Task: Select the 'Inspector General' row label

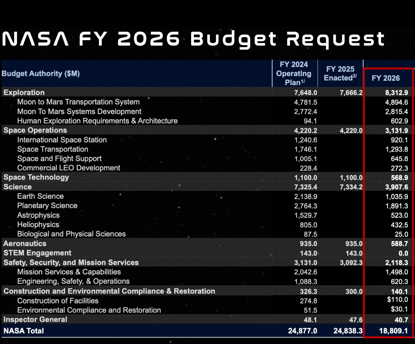Action: click(35, 320)
